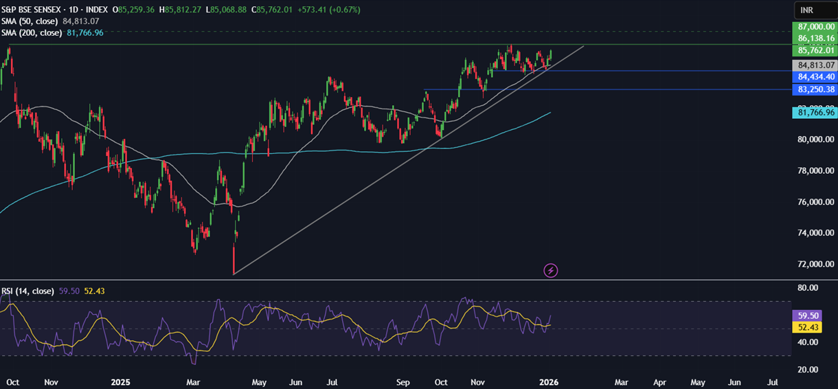Click the 2026 label on time axis
Viewport: 838px width, 389px height.
click(548, 381)
